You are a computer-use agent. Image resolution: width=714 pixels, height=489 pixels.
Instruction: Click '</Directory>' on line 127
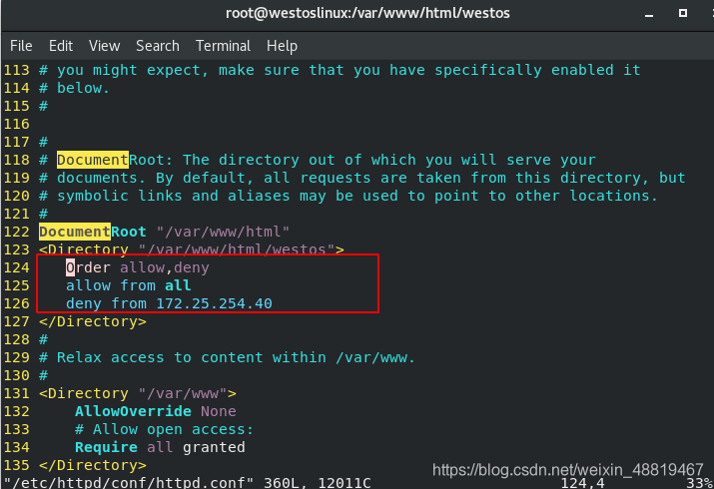pos(93,321)
